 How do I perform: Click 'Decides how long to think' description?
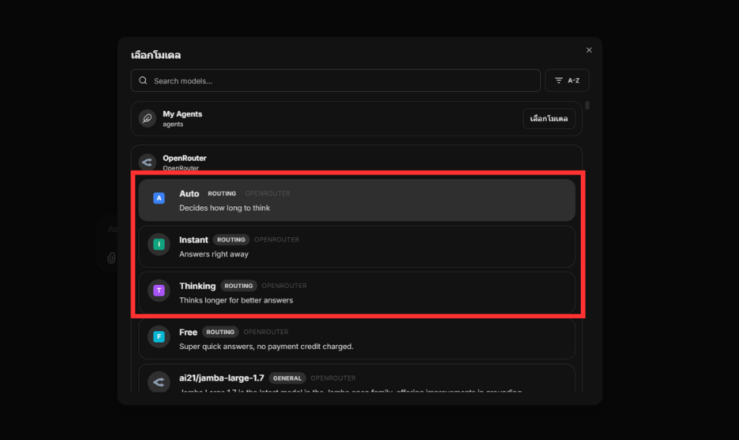click(224, 208)
